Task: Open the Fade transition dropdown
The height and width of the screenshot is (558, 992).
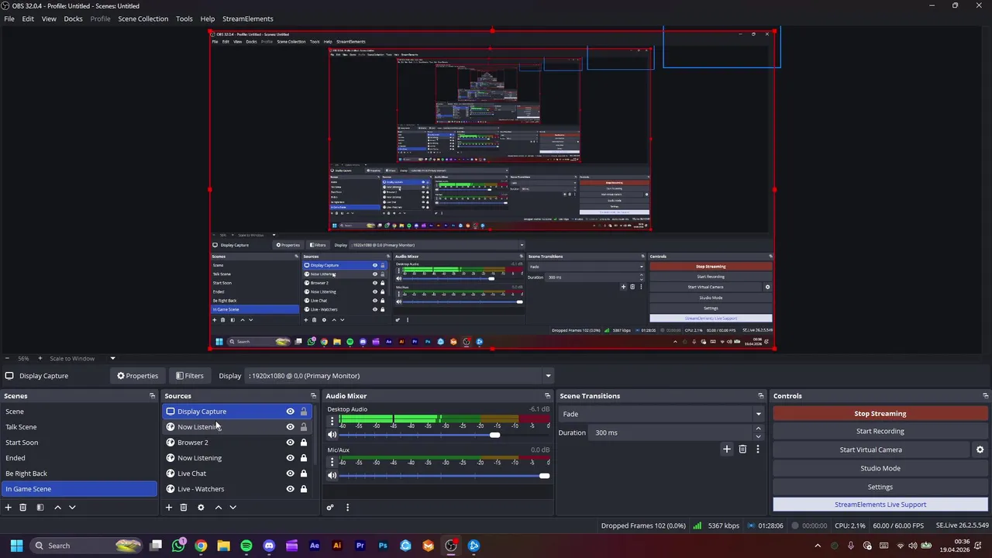Action: point(661,414)
